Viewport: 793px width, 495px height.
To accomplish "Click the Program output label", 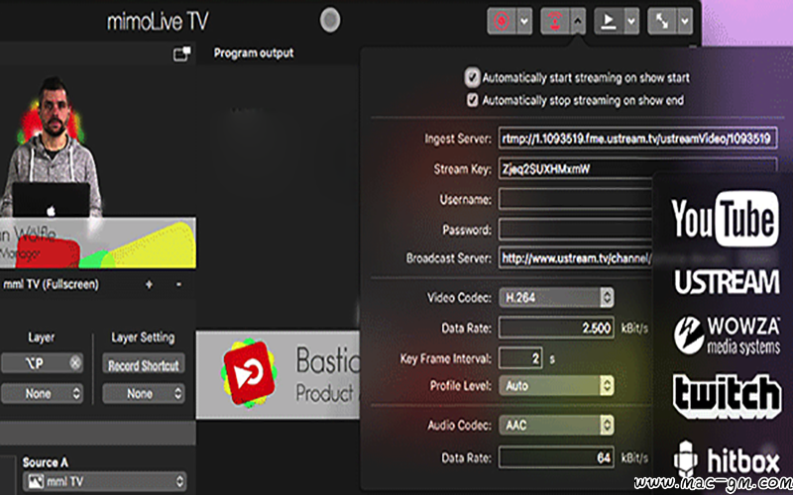I will coord(254,53).
